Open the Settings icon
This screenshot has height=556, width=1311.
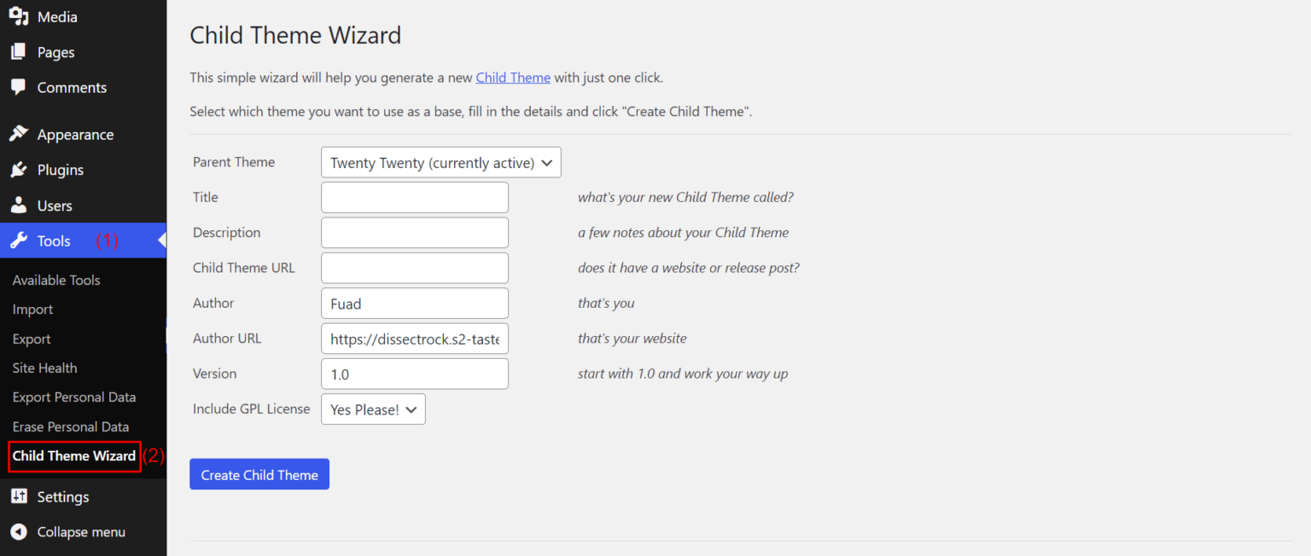(x=19, y=496)
